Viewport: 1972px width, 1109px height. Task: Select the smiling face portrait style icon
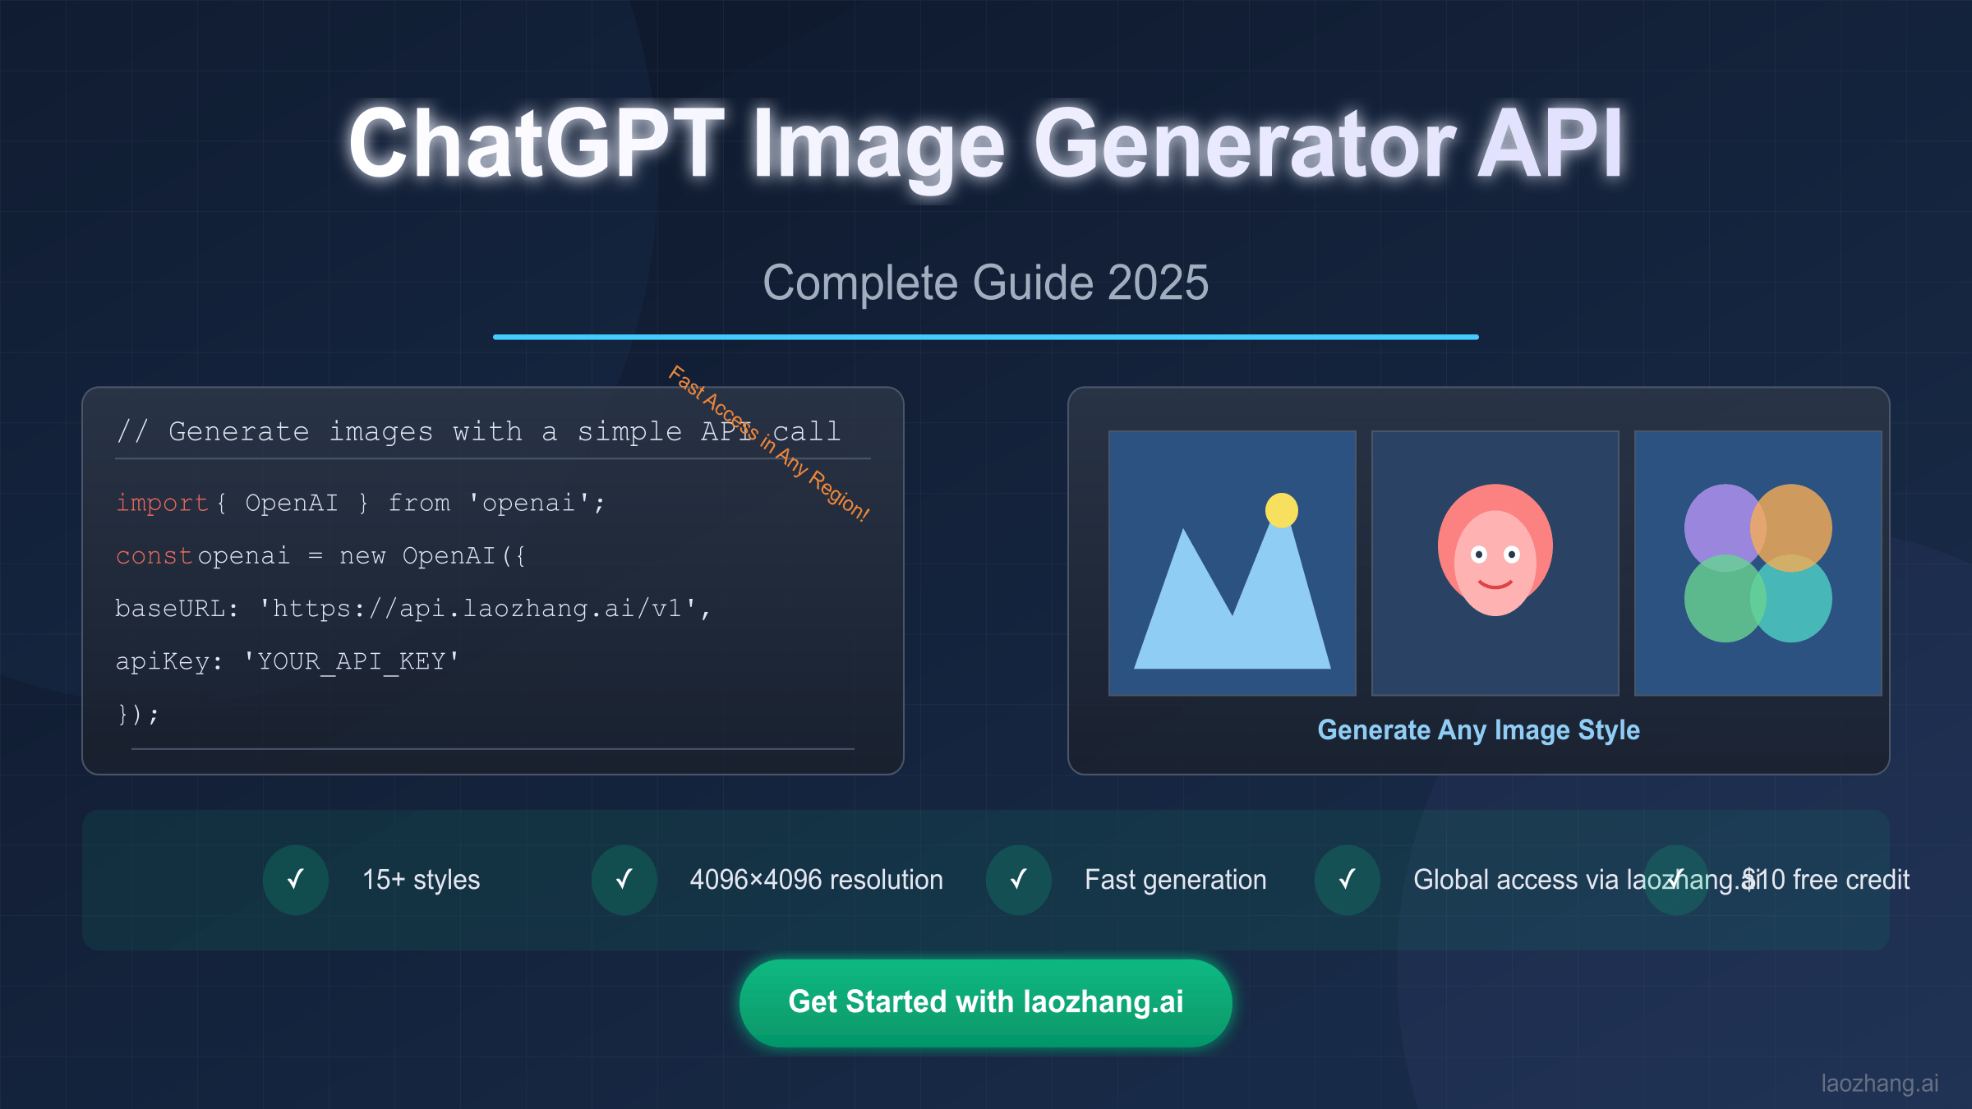coord(1495,561)
